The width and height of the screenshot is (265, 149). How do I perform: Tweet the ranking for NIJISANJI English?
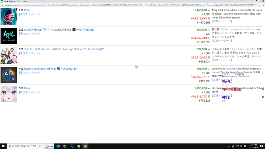[x=29, y=73]
